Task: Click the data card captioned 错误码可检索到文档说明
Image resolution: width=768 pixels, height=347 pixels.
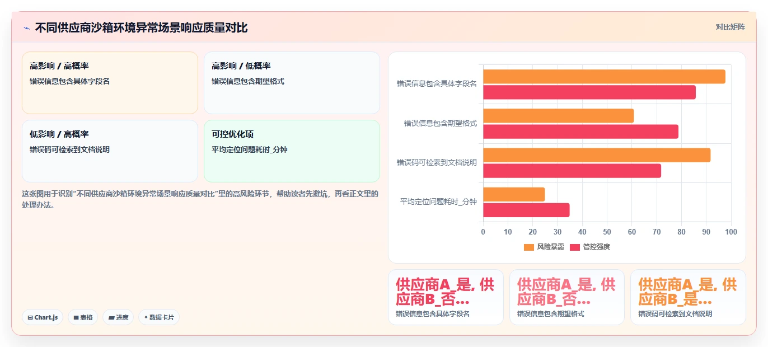Action: tap(688, 297)
